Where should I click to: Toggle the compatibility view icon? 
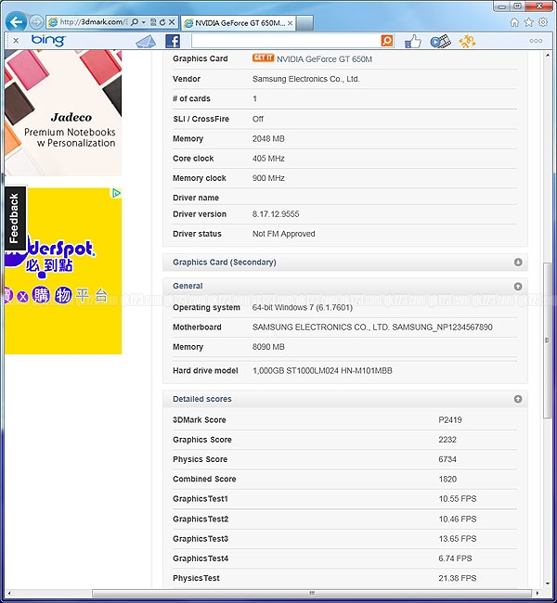point(153,22)
